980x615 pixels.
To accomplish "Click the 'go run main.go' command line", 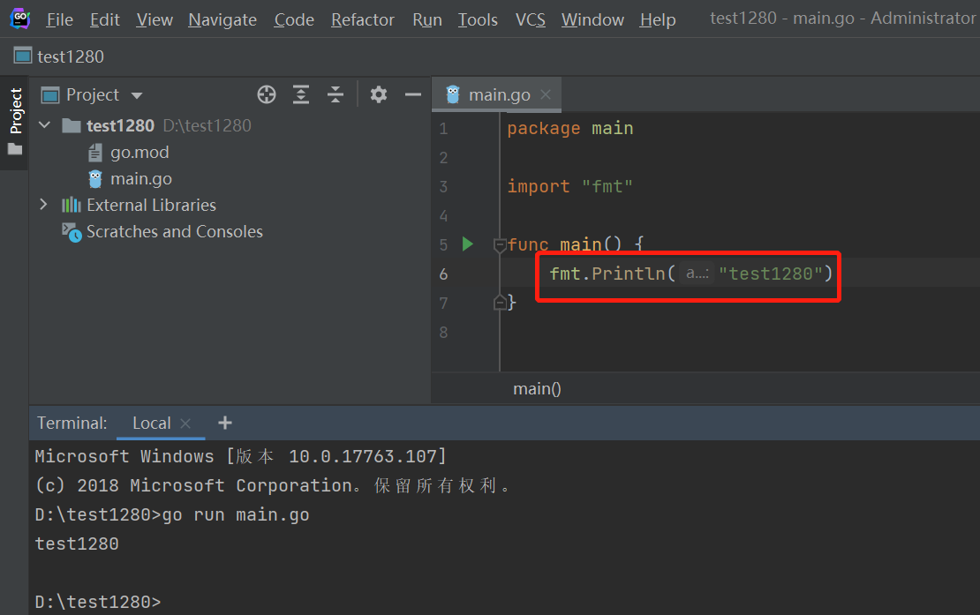I will click(x=236, y=515).
